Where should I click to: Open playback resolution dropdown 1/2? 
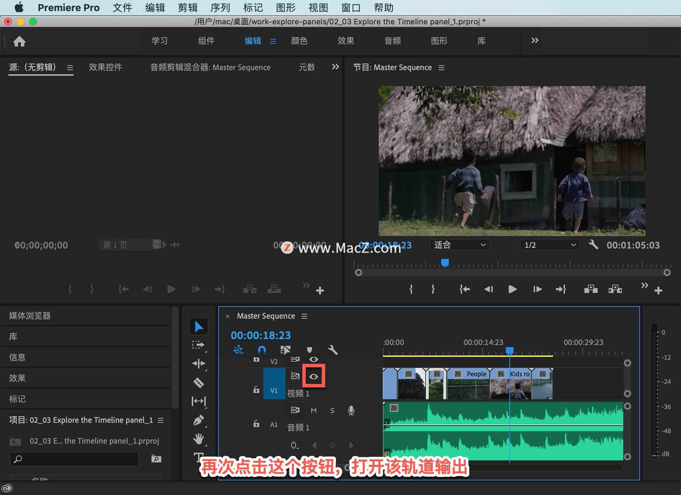coord(549,245)
